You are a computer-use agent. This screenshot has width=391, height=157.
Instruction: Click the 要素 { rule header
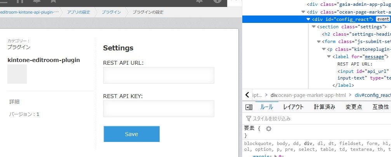(252, 129)
